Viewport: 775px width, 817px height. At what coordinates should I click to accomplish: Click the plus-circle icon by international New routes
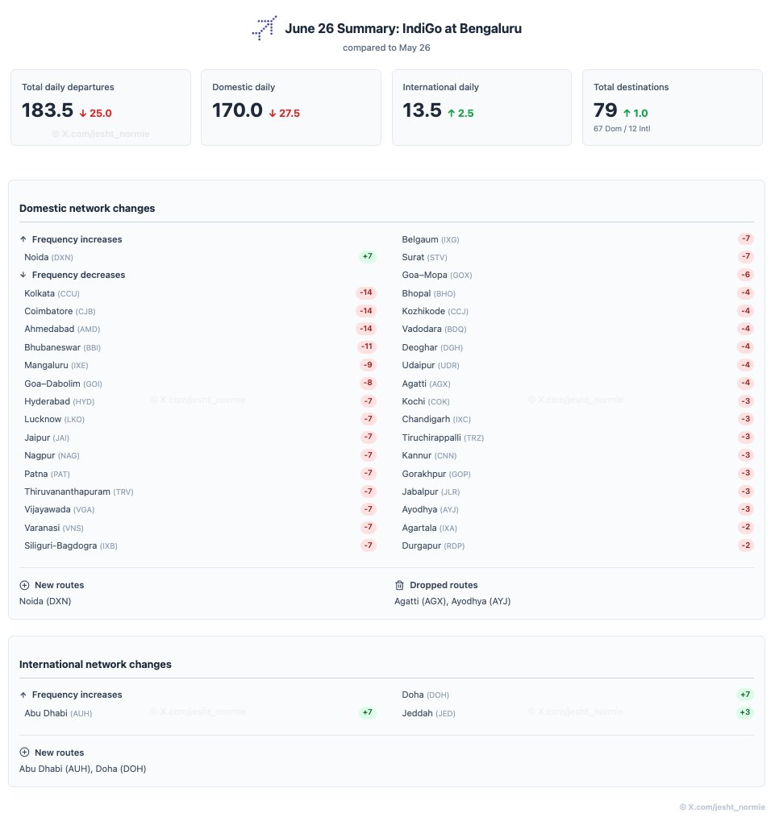click(24, 753)
